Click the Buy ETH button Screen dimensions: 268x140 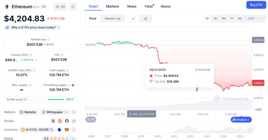(256, 5)
